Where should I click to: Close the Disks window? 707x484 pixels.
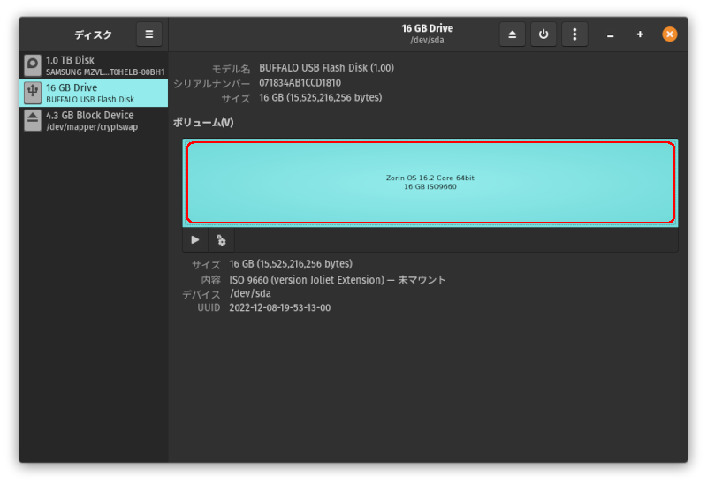670,34
